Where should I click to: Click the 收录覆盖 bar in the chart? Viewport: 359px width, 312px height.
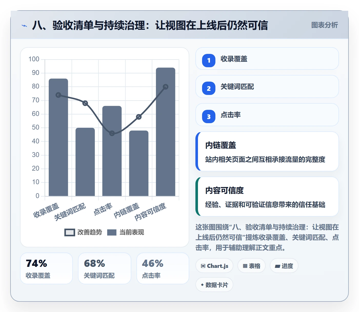click(58, 137)
